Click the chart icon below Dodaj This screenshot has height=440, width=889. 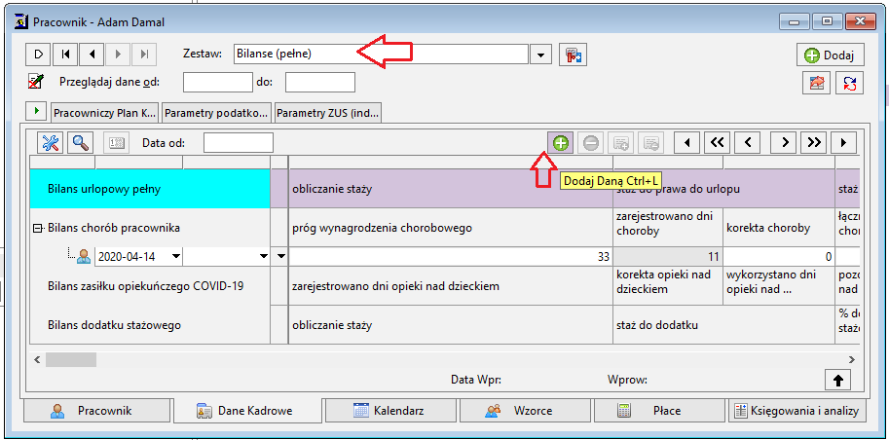(x=816, y=84)
